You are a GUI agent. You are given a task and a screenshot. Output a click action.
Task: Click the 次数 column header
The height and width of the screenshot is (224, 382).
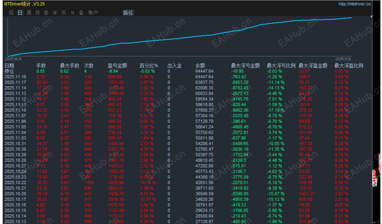tap(89, 66)
